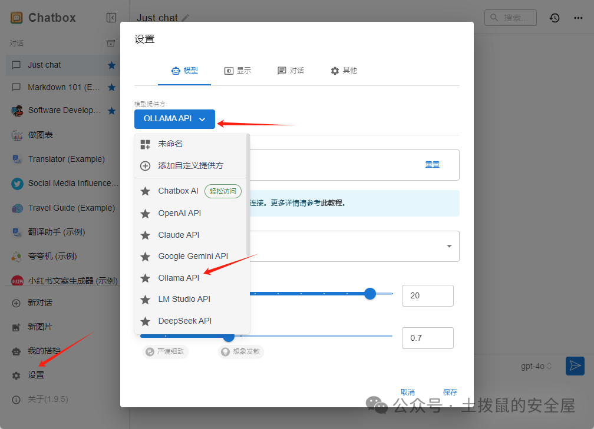Click the Software Developer avatar icon
This screenshot has width=594, height=429.
tap(16, 111)
